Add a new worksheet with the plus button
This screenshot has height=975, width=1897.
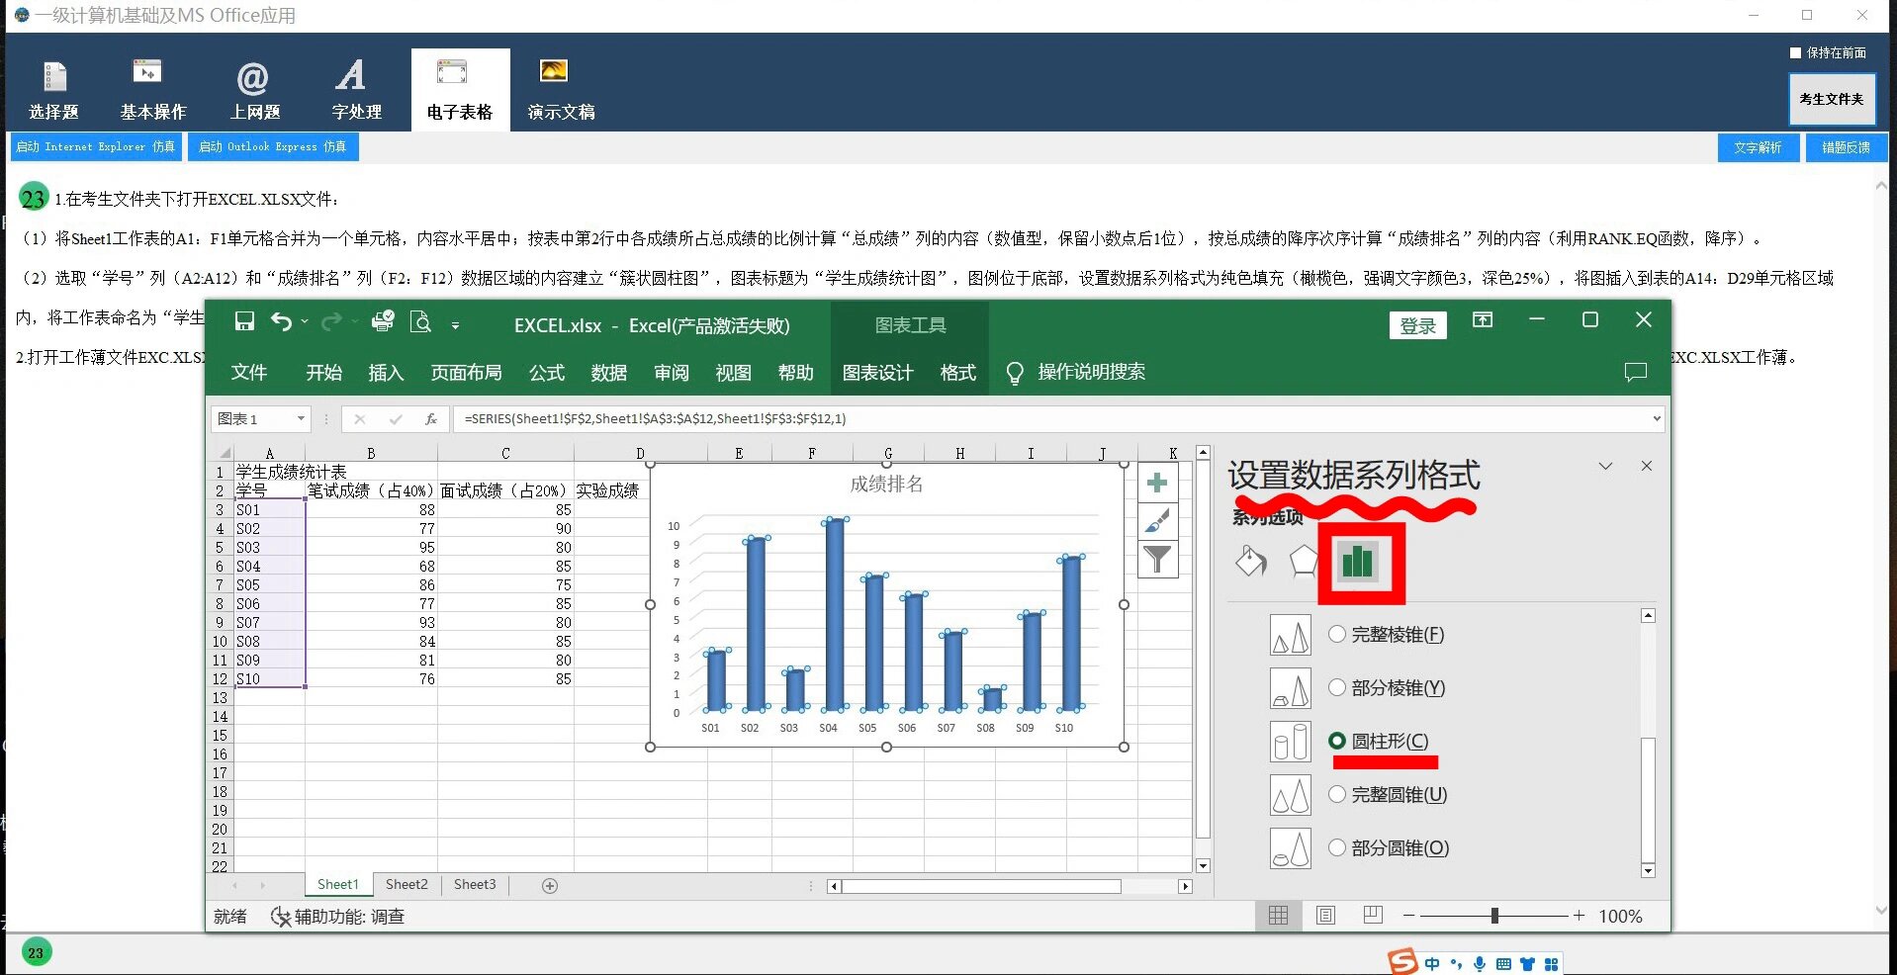pyautogui.click(x=550, y=885)
